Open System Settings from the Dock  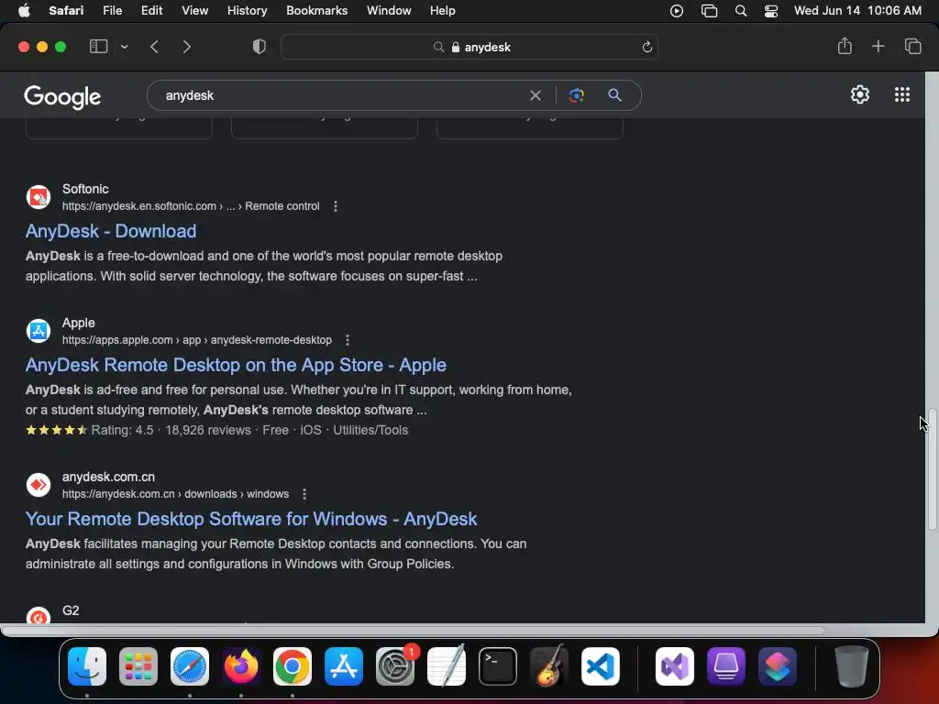[395, 666]
